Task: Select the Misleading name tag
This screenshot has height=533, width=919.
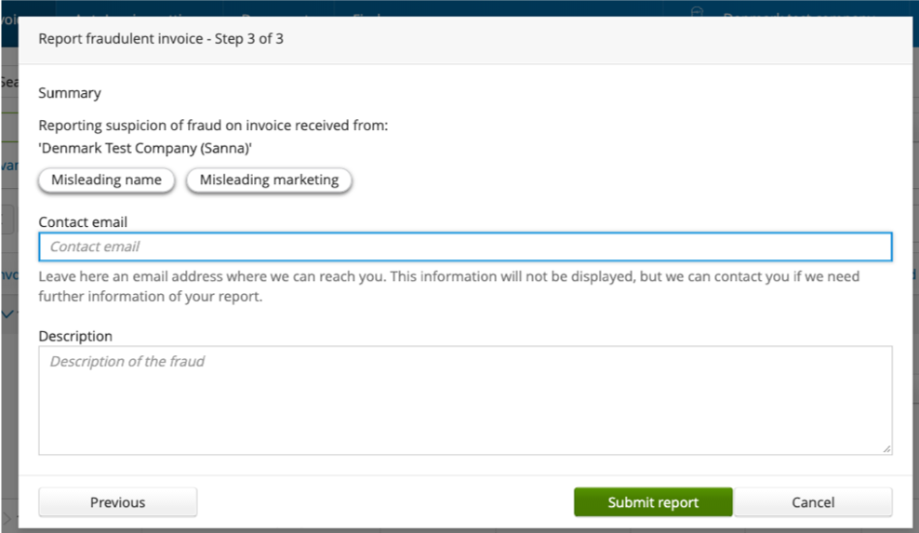Action: click(106, 180)
